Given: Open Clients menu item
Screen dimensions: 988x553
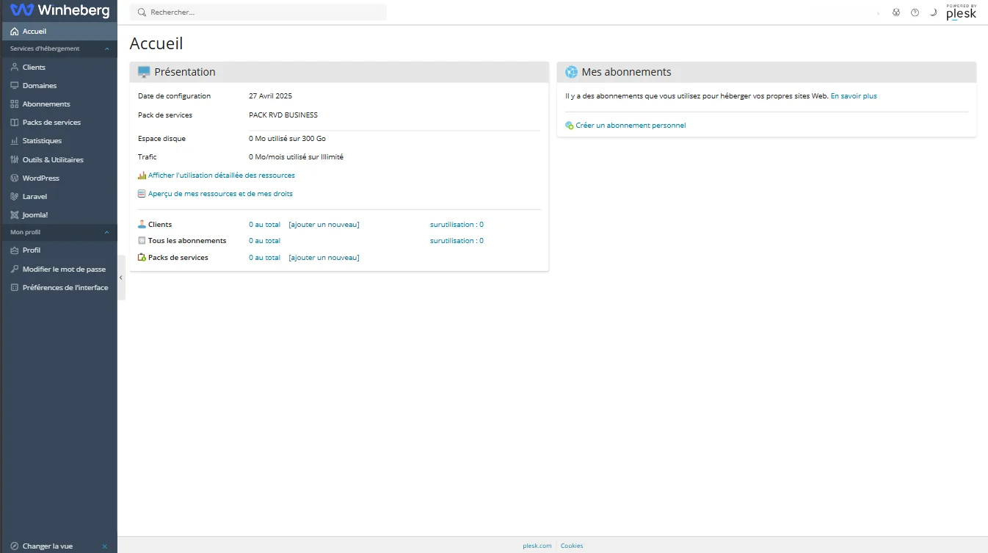Looking at the screenshot, I should (59, 67).
